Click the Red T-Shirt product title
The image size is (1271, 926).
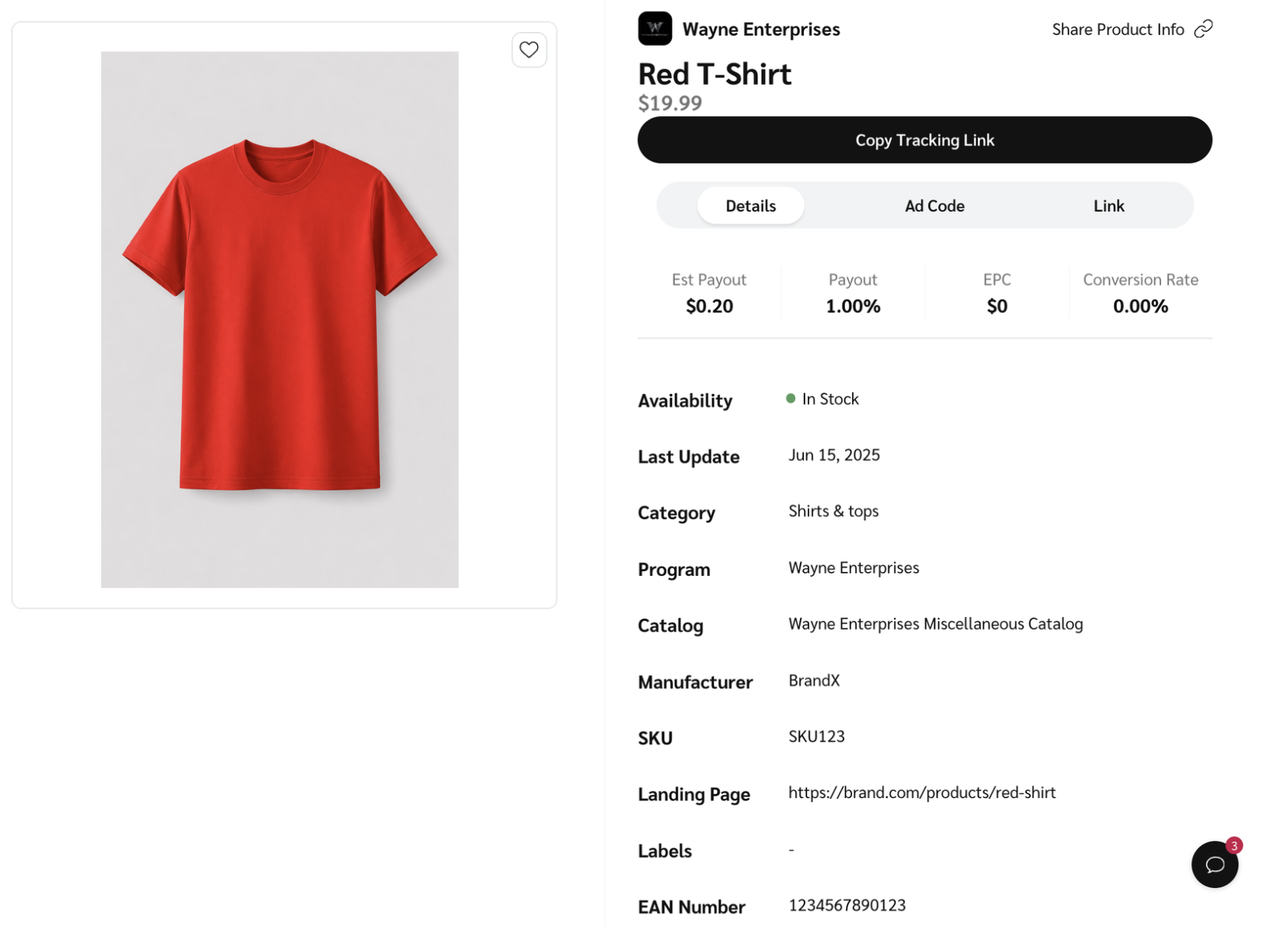715,74
